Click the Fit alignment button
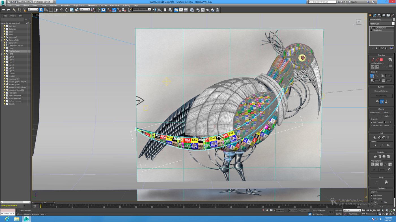This screenshot has width=396, height=222. (x=374, y=170)
